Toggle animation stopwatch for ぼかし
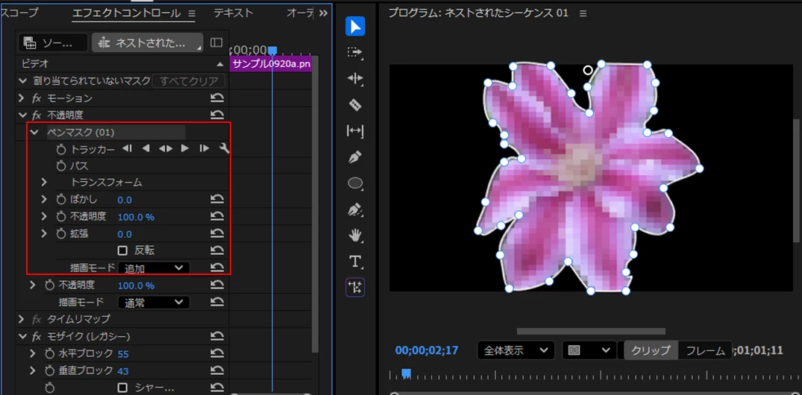The image size is (802, 395). 61,199
